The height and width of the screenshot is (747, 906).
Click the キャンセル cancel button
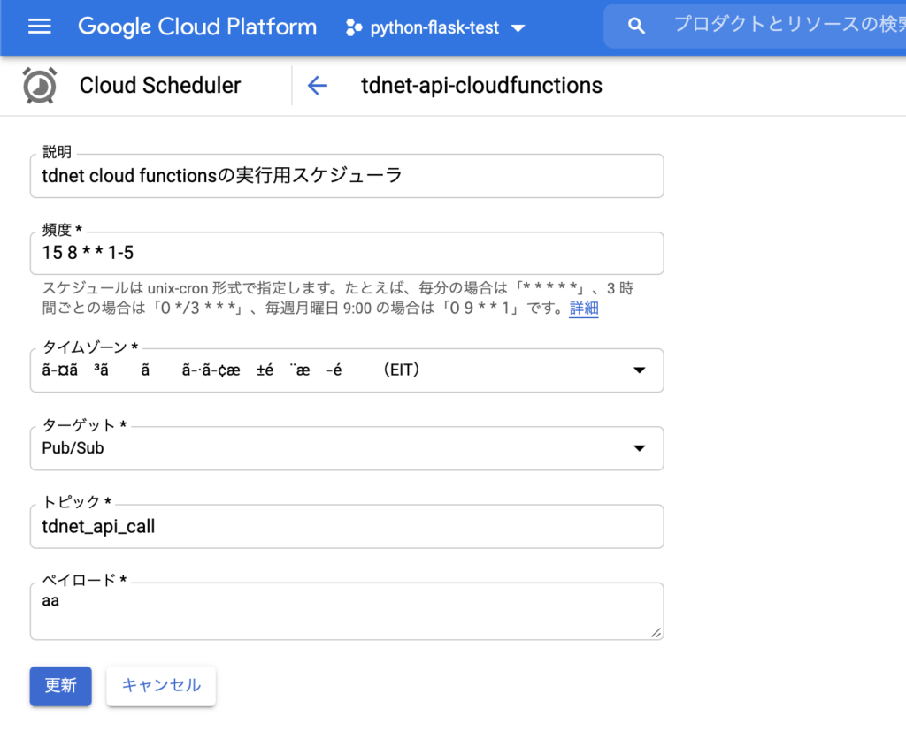click(x=161, y=686)
